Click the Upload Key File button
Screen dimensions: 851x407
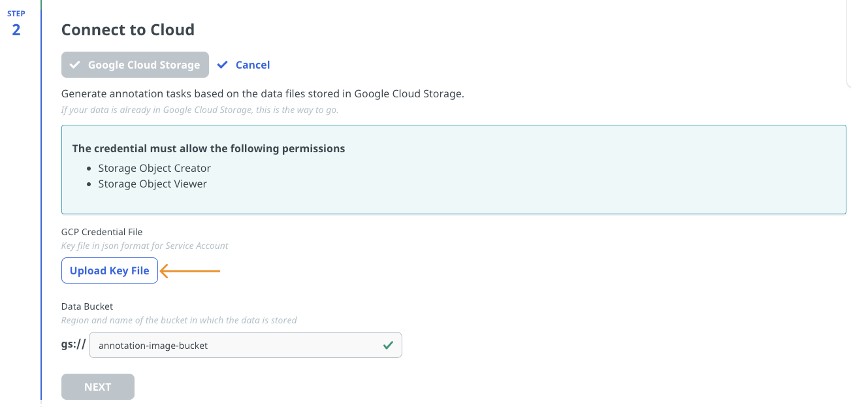coord(110,270)
